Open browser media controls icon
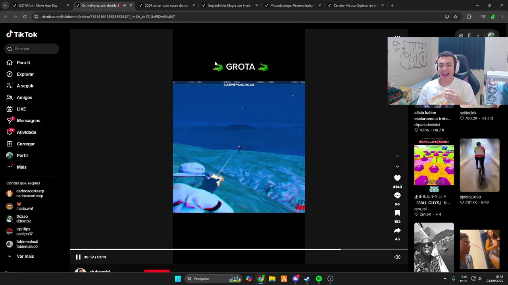This screenshot has width=508, height=285. click(483, 17)
